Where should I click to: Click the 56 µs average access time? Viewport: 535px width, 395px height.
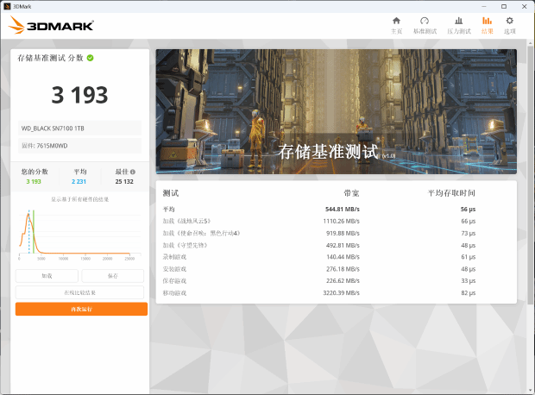[x=468, y=209]
